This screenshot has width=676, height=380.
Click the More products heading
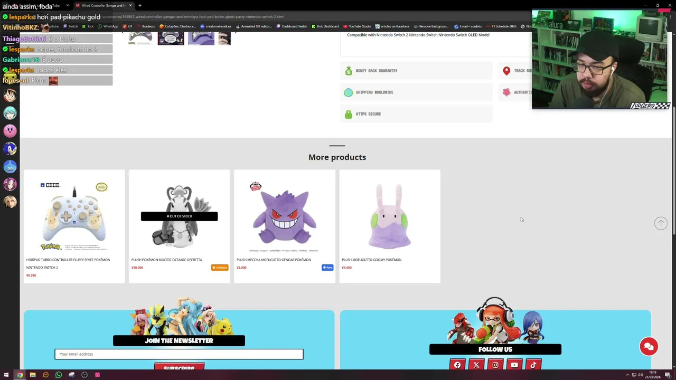click(x=337, y=157)
